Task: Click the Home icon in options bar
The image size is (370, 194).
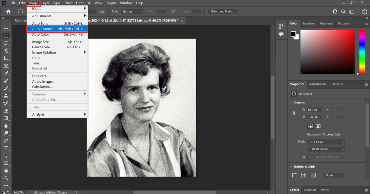Action: [x=8, y=12]
